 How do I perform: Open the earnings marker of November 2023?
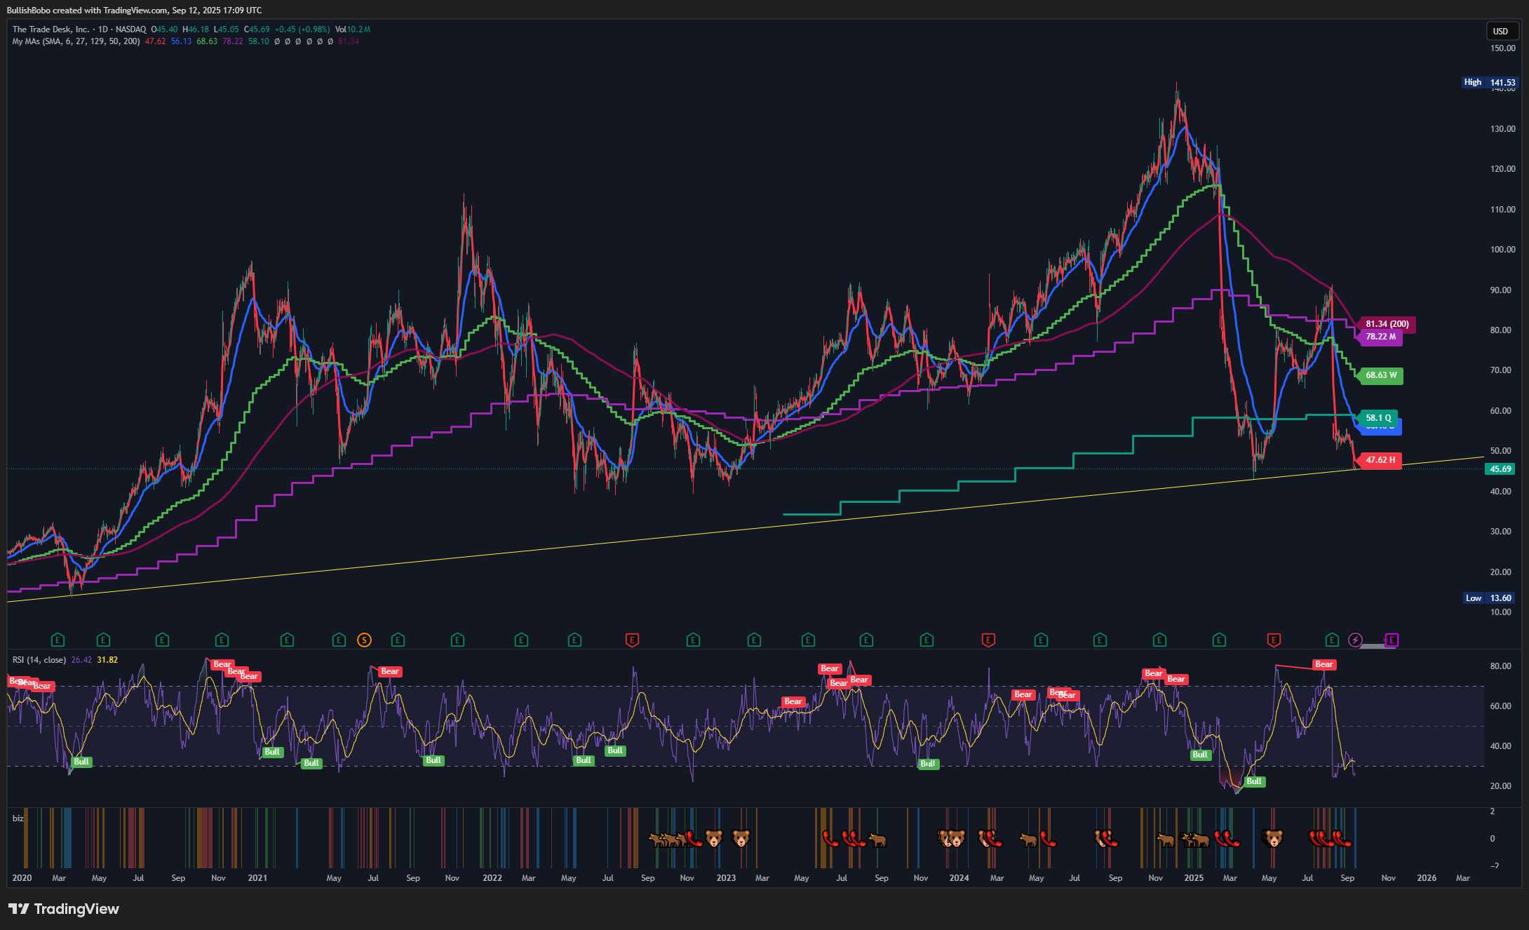927,640
